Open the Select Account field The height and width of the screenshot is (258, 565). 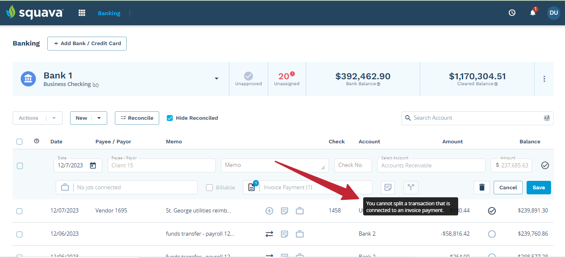[431, 165]
